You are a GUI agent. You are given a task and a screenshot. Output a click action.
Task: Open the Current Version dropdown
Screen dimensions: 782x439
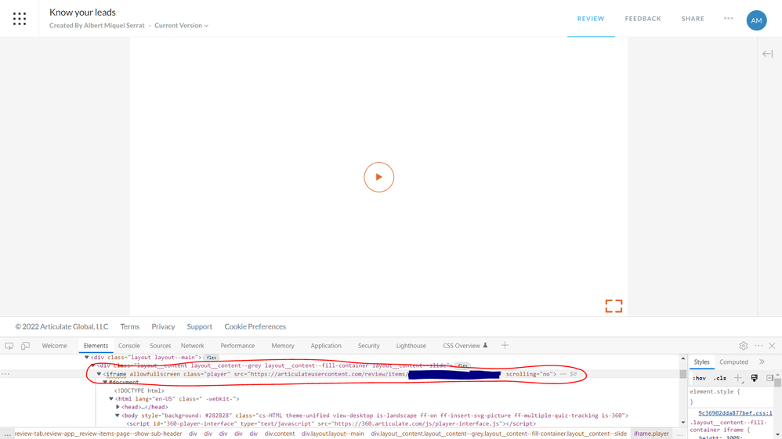(x=181, y=25)
